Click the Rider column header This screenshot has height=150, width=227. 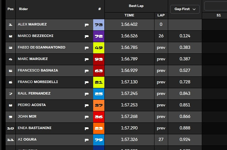pos(23,9)
